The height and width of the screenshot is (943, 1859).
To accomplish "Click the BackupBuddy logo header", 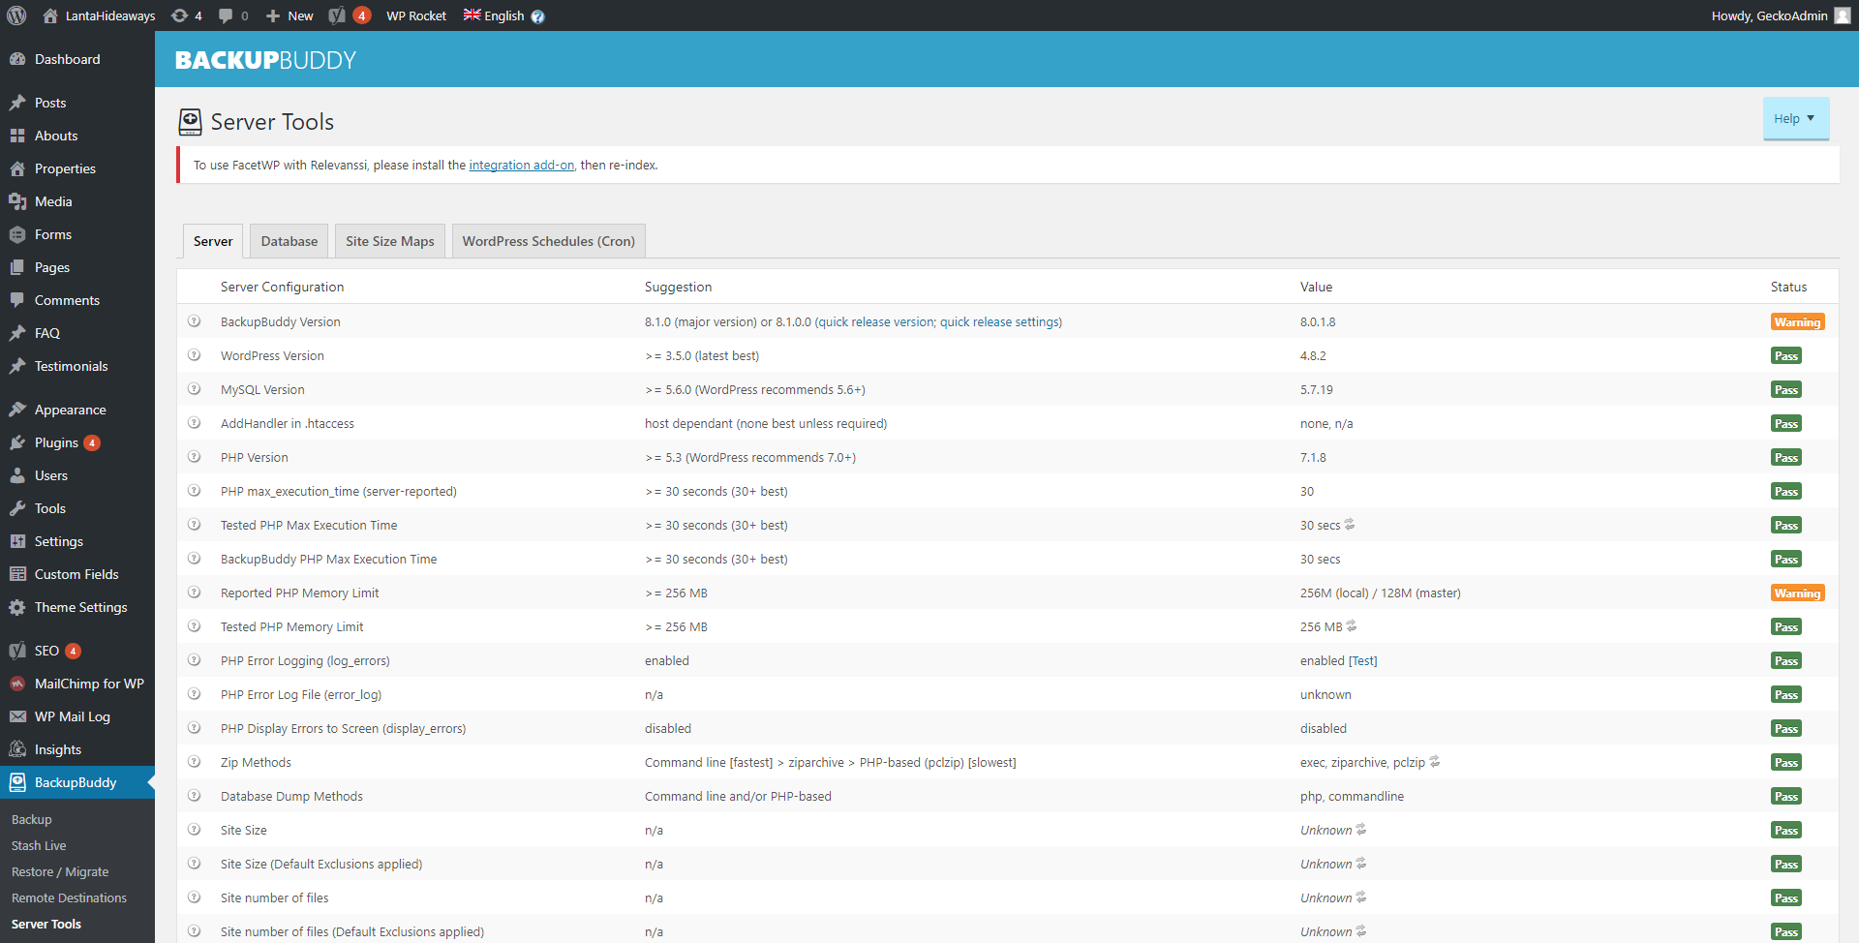I will click(265, 60).
